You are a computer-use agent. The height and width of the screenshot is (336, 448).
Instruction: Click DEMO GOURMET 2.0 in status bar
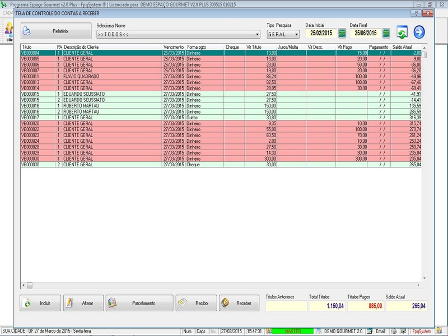point(343,332)
